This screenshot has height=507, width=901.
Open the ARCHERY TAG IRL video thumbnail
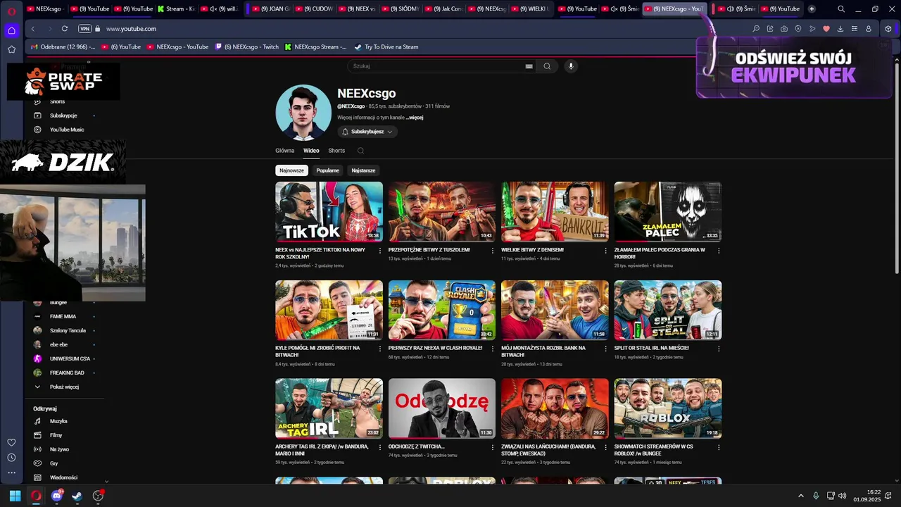coord(329,408)
